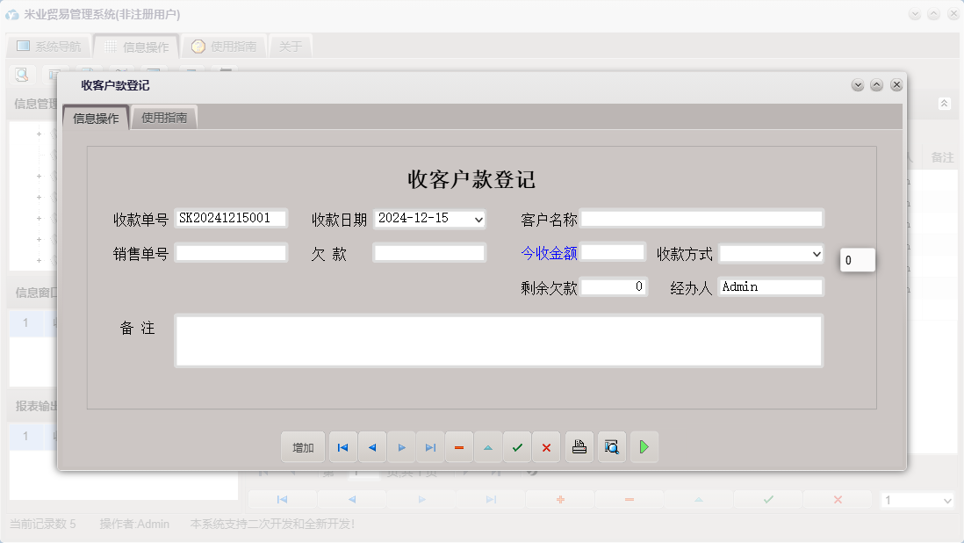Screen dimensions: 964x543
Task: Open the 收款日期 date dropdown
Action: (x=479, y=219)
